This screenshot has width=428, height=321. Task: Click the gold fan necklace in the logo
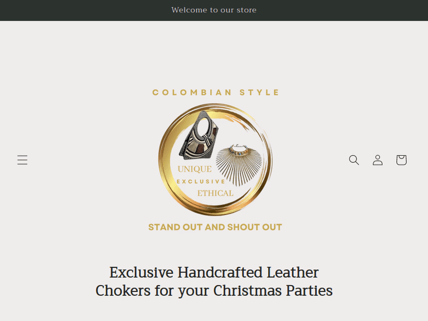239,165
